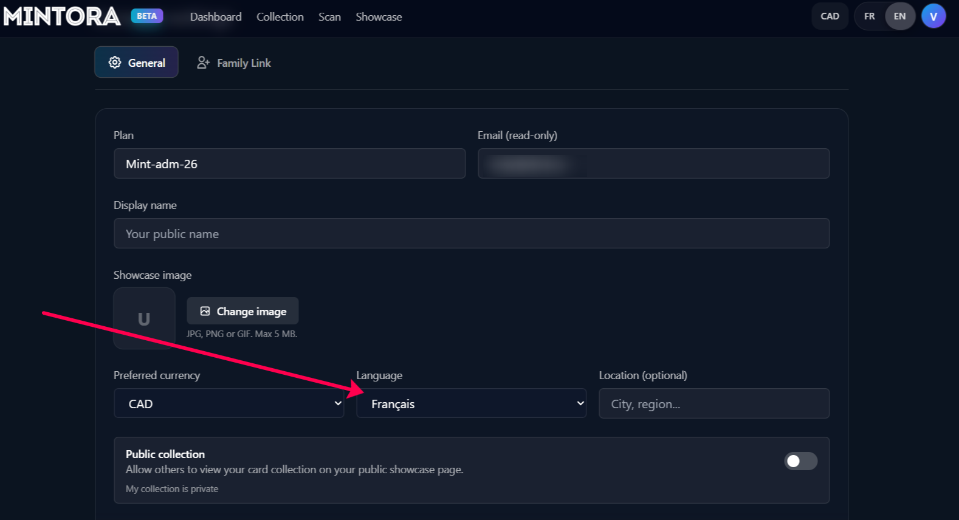Image resolution: width=959 pixels, height=520 pixels.
Task: Click the Mintora logo
Action: [62, 16]
